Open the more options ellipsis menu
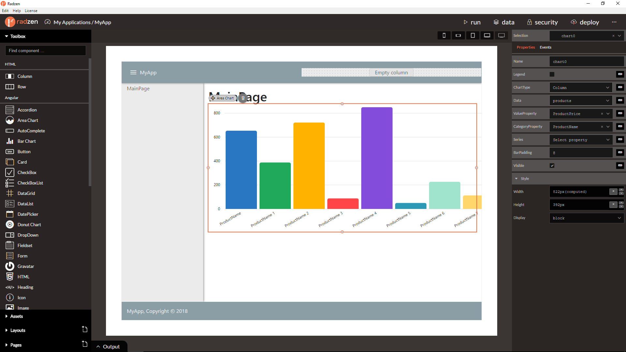Image resolution: width=626 pixels, height=352 pixels. coord(614,22)
